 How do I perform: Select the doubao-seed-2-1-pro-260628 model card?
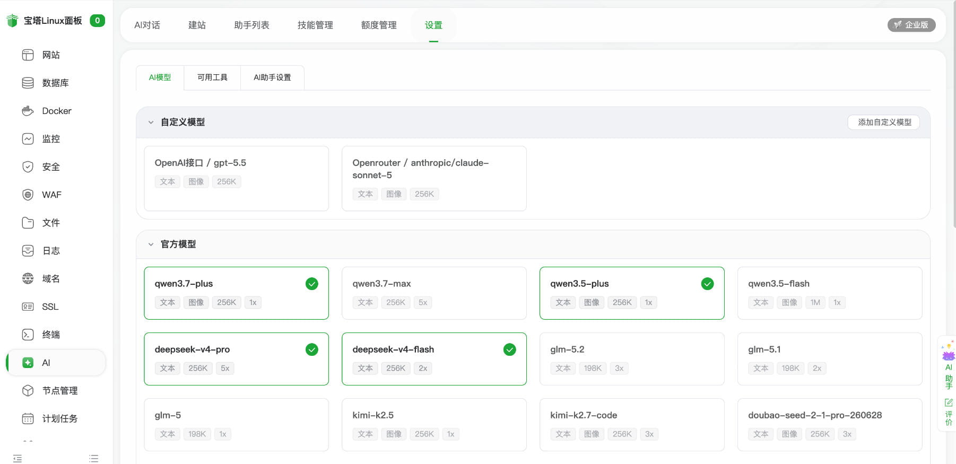830,425
